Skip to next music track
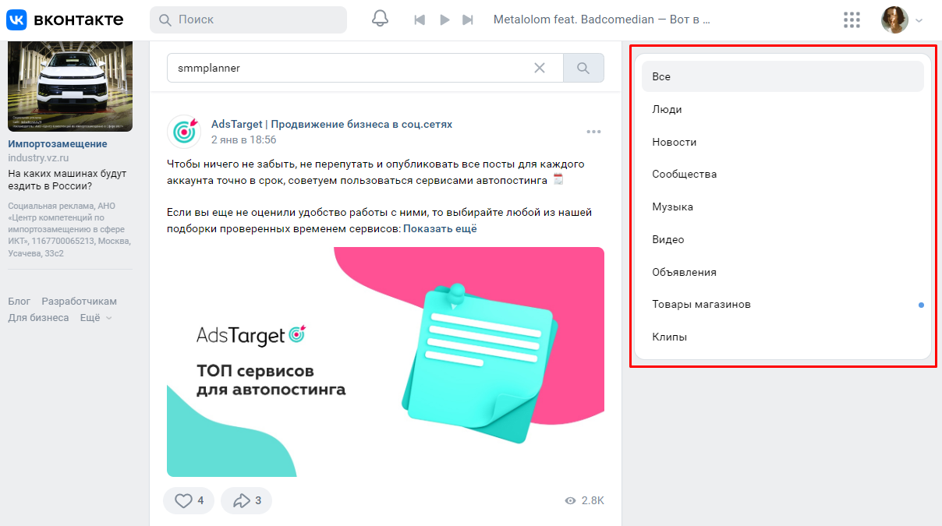 468,20
